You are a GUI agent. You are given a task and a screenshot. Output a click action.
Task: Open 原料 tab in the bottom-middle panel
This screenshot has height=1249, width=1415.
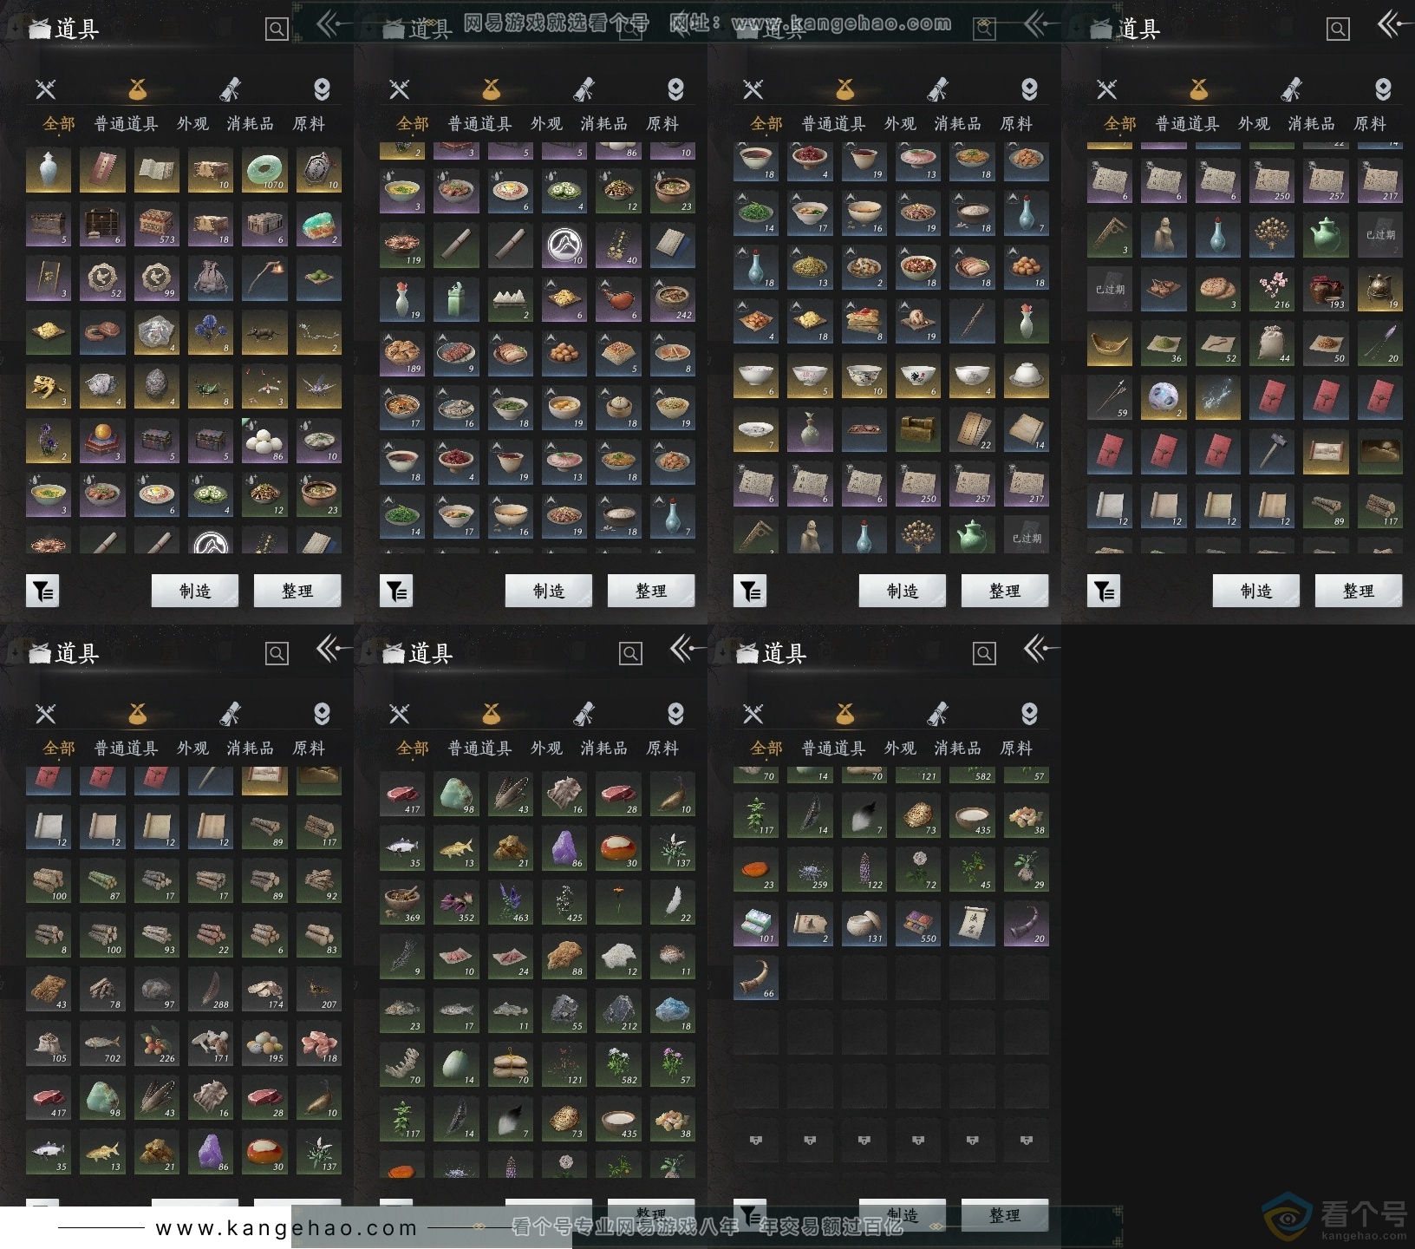coord(662,748)
